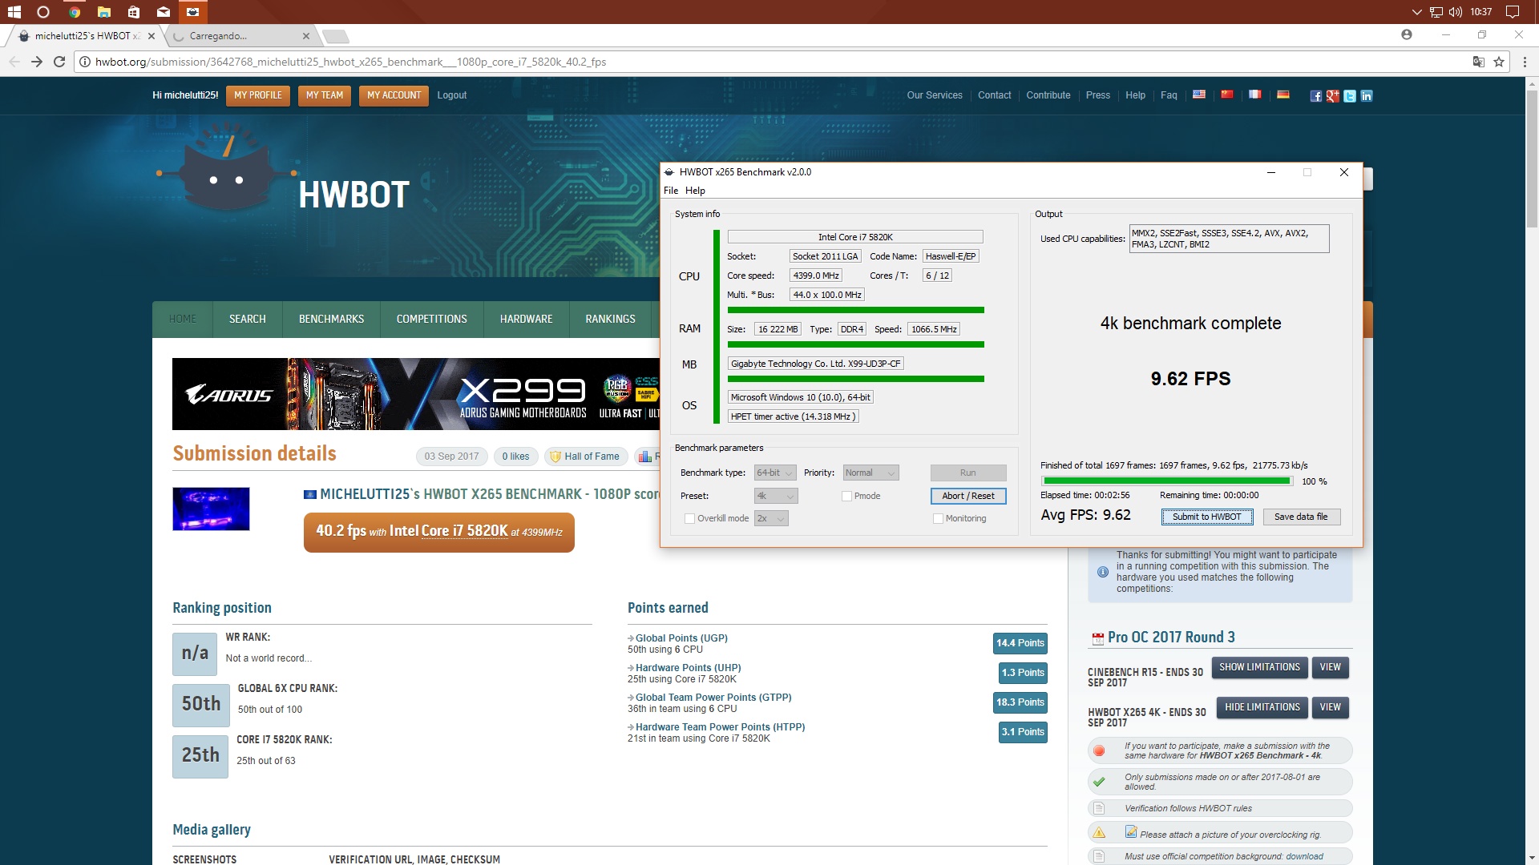Viewport: 1539px width, 865px height.
Task: Open Global Points (UGP) link
Action: point(681,638)
